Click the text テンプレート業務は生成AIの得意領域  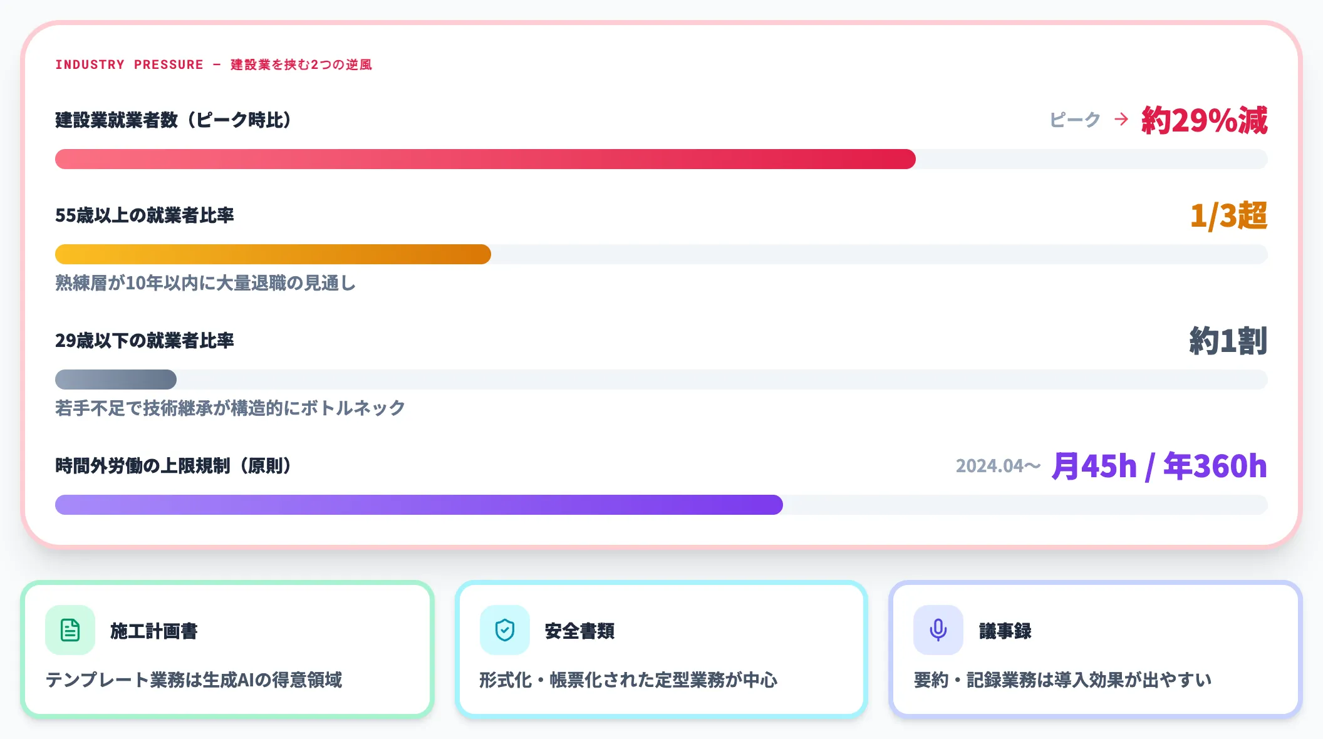pos(194,680)
